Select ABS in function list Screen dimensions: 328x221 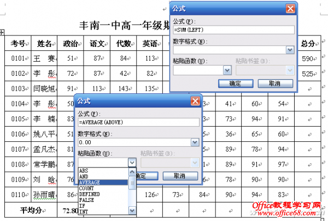(x=103, y=171)
